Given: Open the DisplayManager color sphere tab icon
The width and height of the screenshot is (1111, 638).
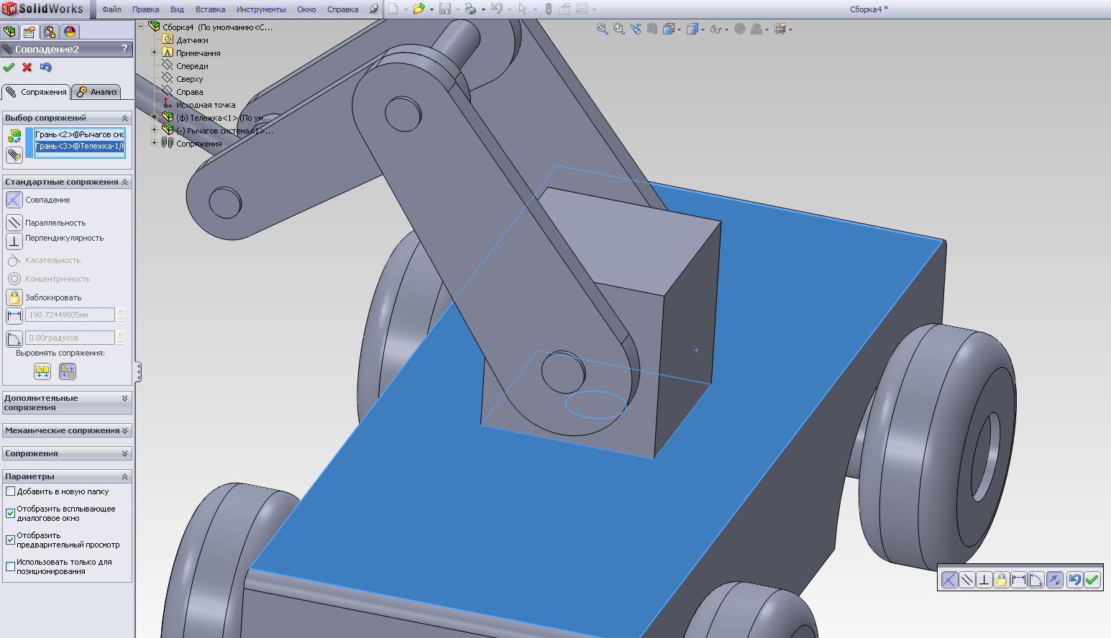Looking at the screenshot, I should click(x=70, y=32).
